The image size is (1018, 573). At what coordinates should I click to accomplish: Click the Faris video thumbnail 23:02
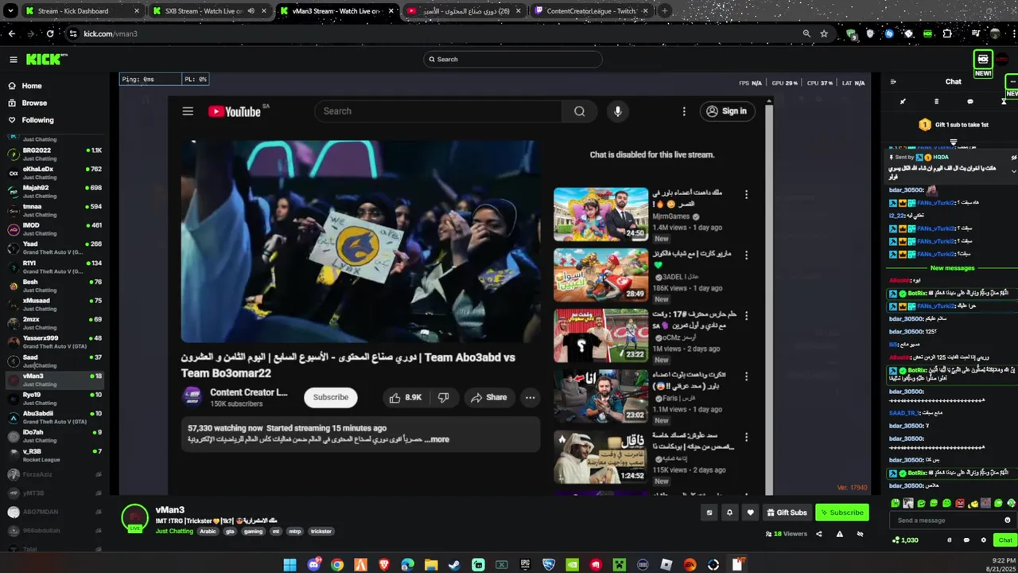(601, 396)
